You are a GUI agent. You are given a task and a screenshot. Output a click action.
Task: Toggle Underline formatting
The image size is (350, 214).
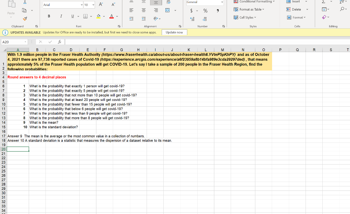(72, 16)
